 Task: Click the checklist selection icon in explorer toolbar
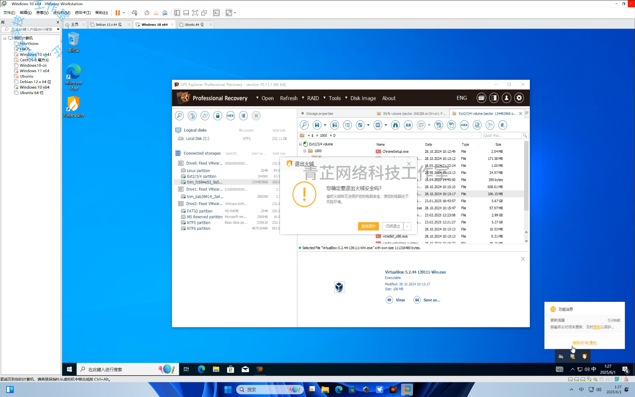pos(347,125)
